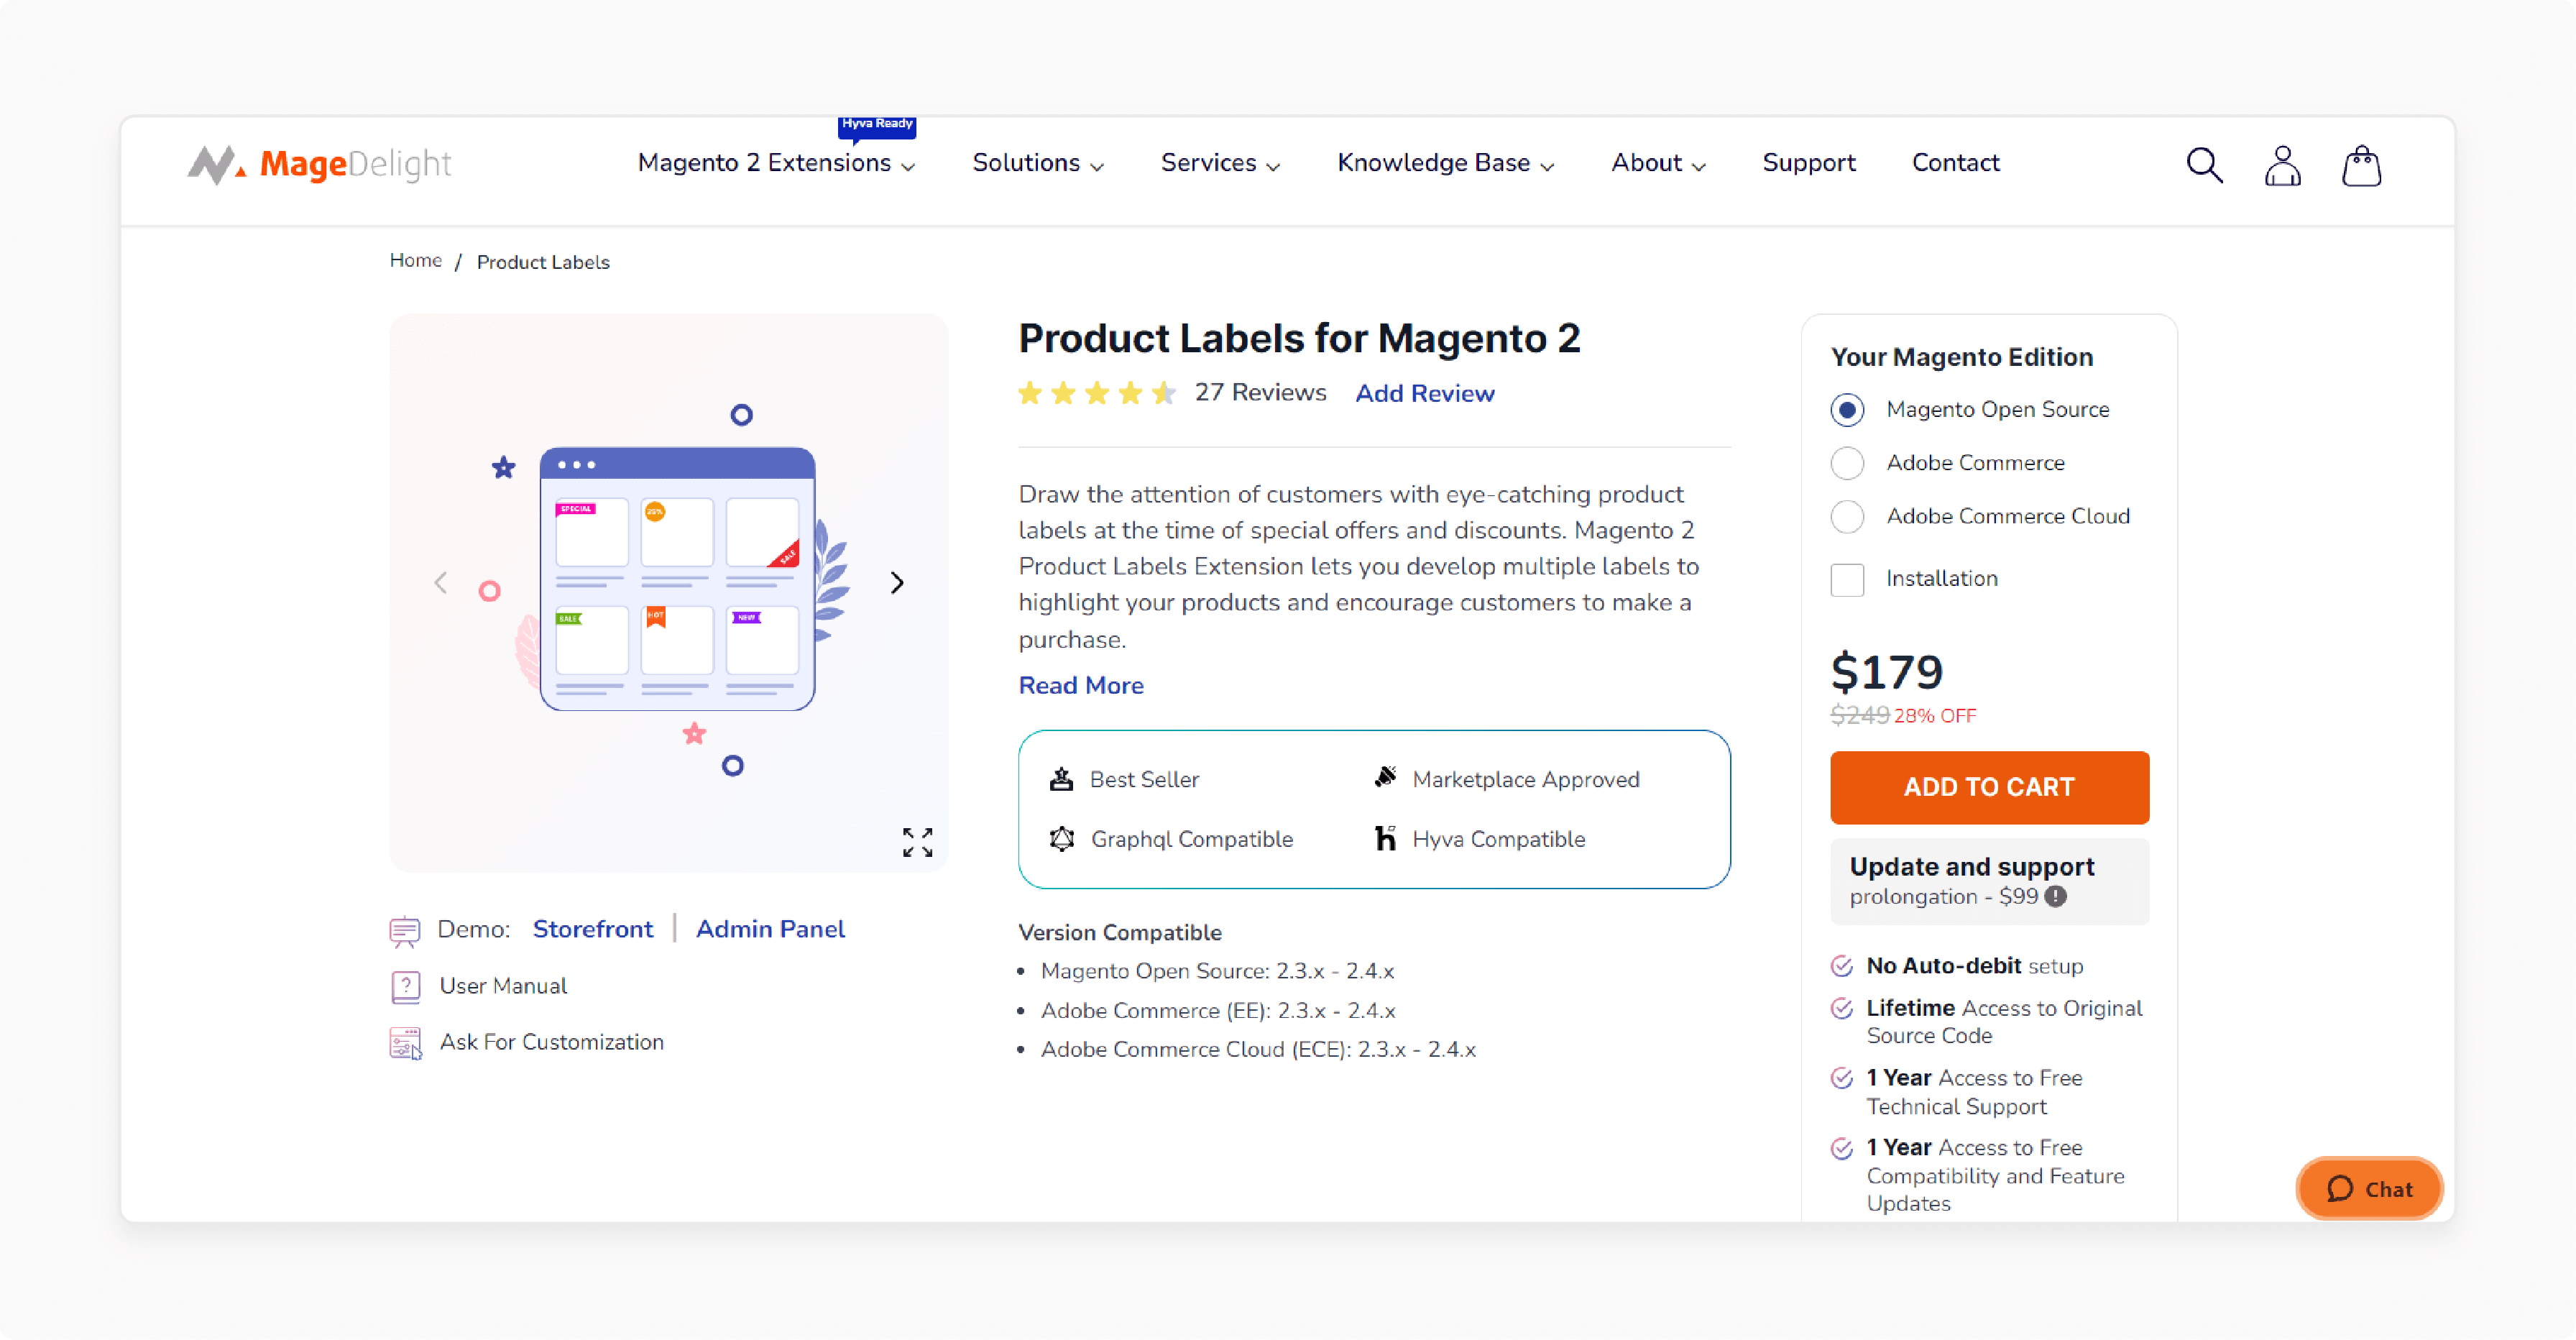Image resolution: width=2576 pixels, height=1340 pixels.
Task: Open the site search icon
Action: pos(2204,165)
